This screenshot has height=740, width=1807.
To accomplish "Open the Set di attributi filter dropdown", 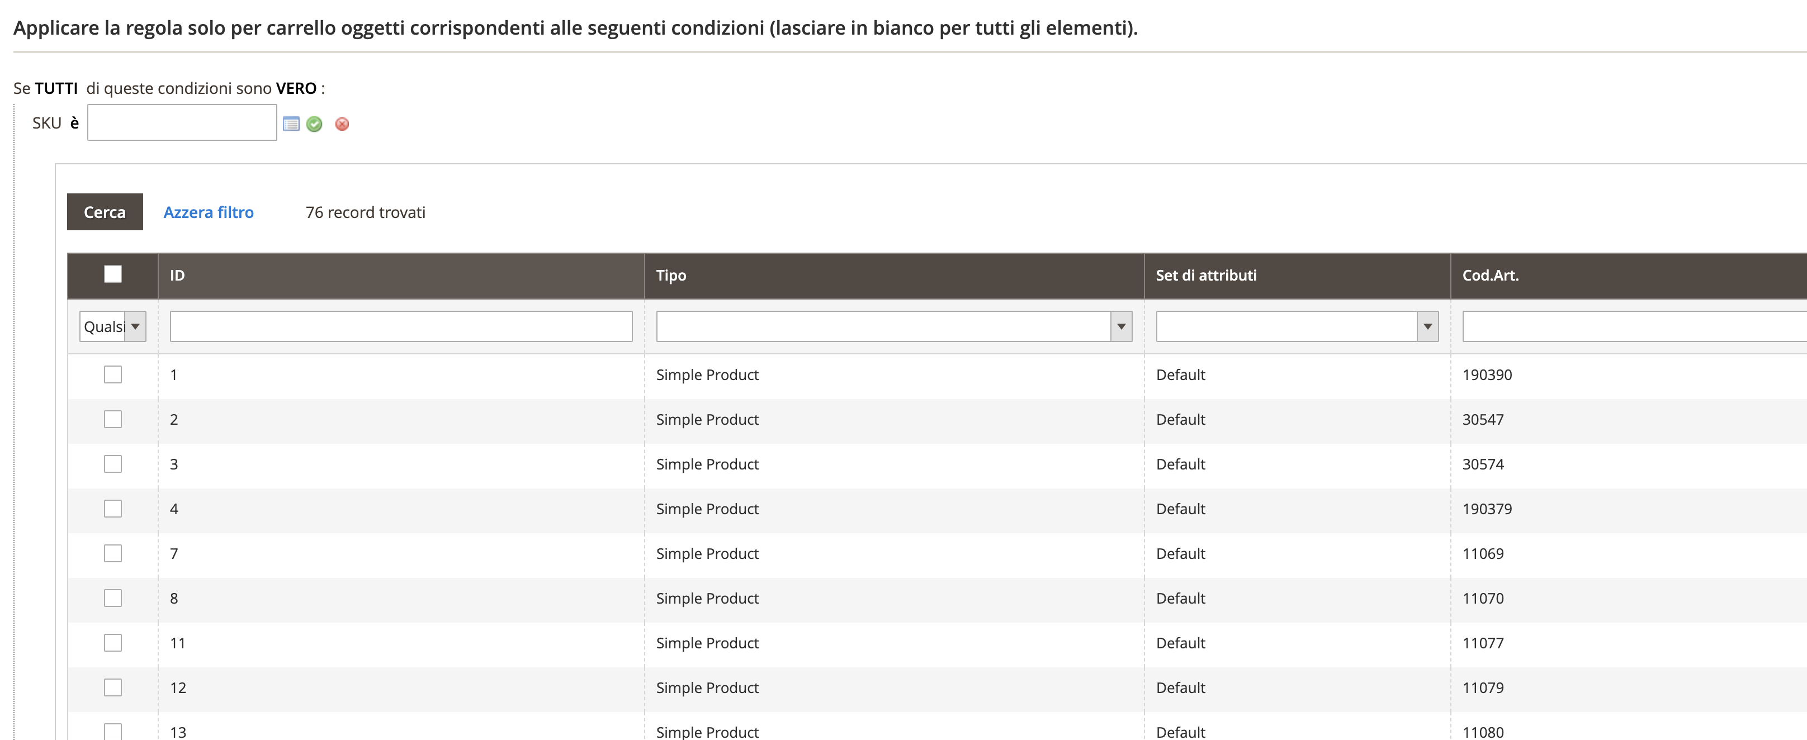I will tap(1427, 325).
